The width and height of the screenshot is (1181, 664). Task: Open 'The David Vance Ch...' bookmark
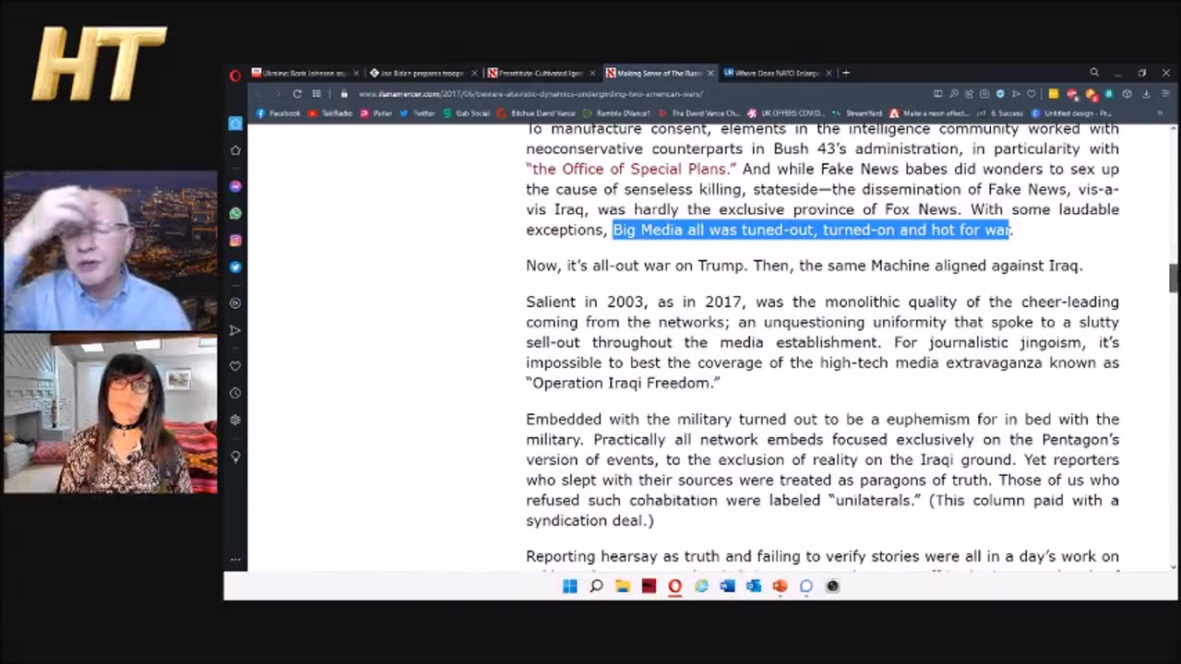(x=700, y=113)
